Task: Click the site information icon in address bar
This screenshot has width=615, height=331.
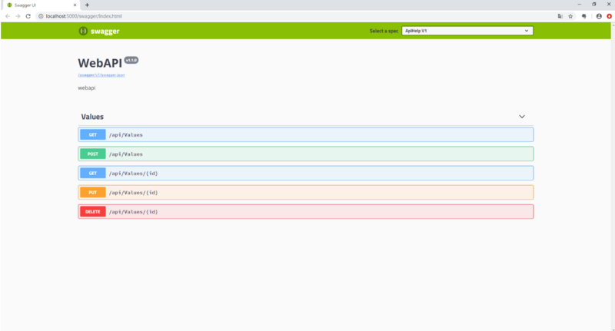Action: (x=41, y=16)
